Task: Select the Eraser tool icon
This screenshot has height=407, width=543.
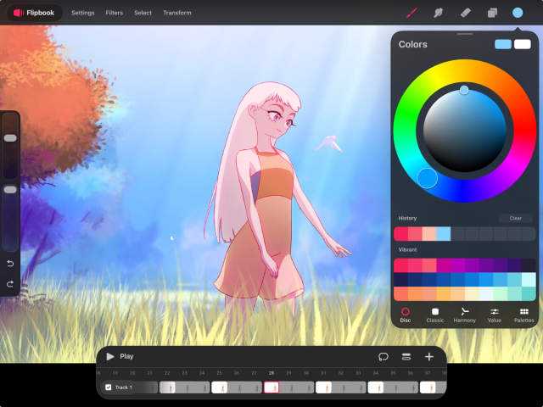Action: pyautogui.click(x=465, y=13)
